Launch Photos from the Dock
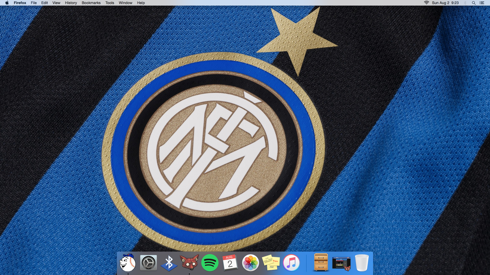This screenshot has height=275, width=490. 250,263
